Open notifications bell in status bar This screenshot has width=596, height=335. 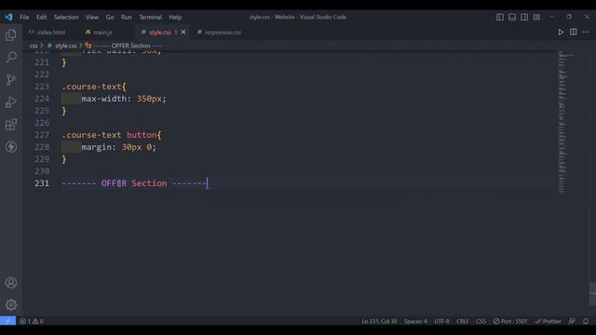coord(586,321)
